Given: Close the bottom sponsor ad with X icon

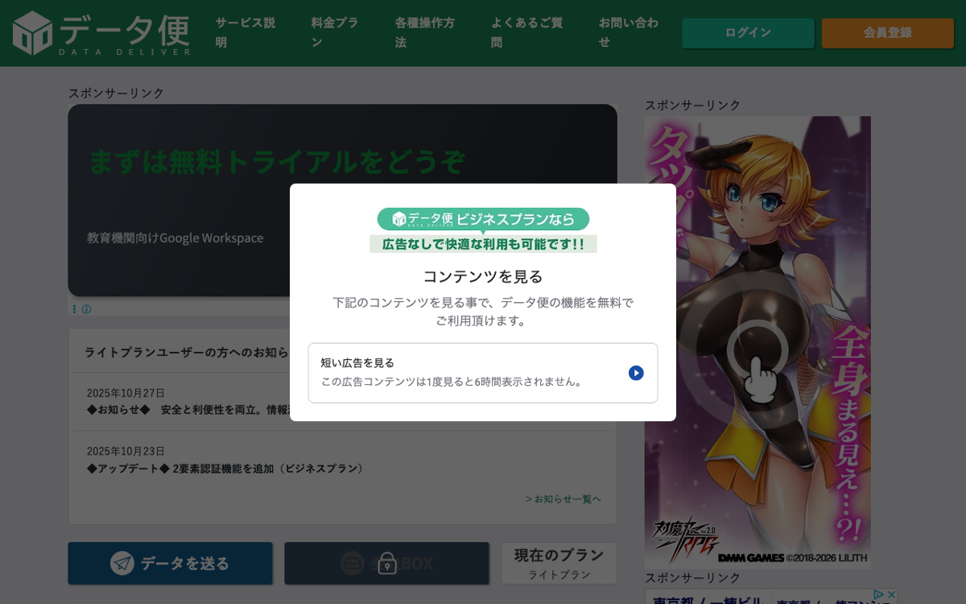Looking at the screenshot, I should click(x=891, y=594).
